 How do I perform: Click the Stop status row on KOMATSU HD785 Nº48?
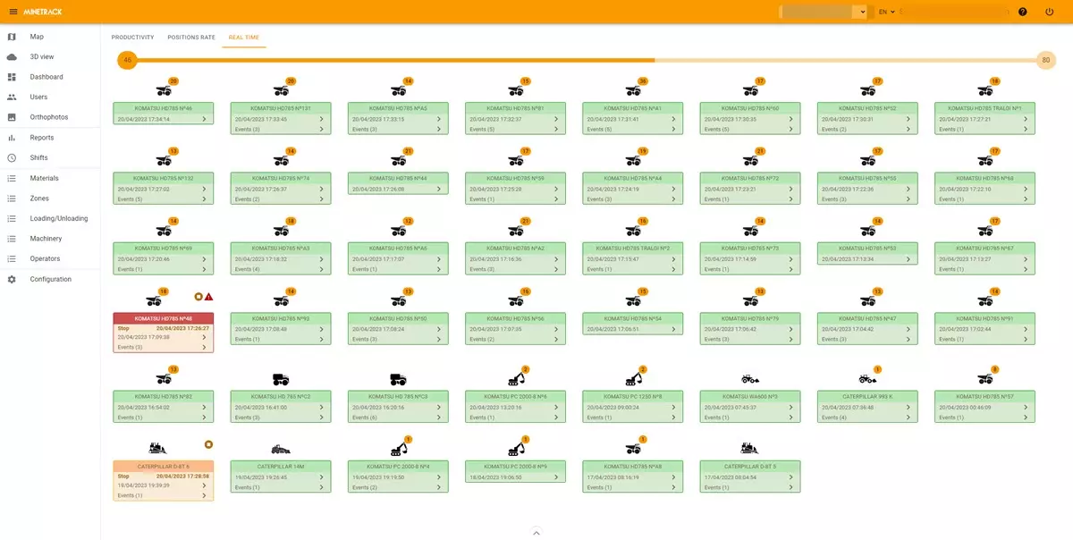pyautogui.click(x=164, y=328)
